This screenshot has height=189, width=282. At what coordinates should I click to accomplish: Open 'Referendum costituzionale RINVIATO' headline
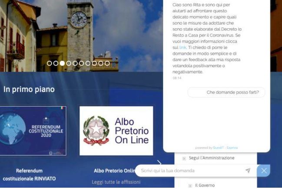29,174
